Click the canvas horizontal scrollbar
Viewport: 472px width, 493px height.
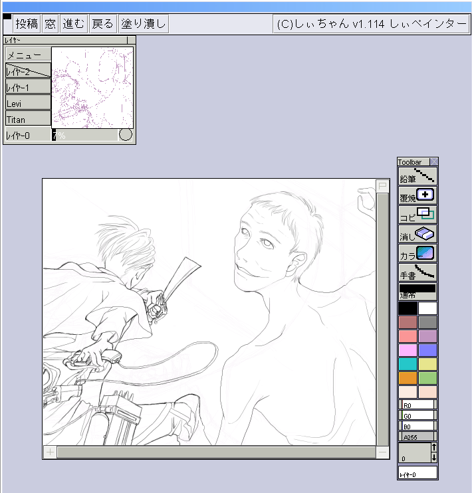coord(216,452)
